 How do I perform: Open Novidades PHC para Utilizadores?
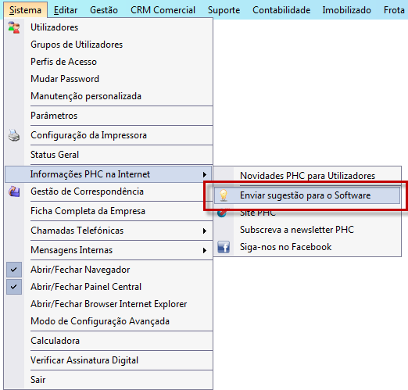pos(307,176)
